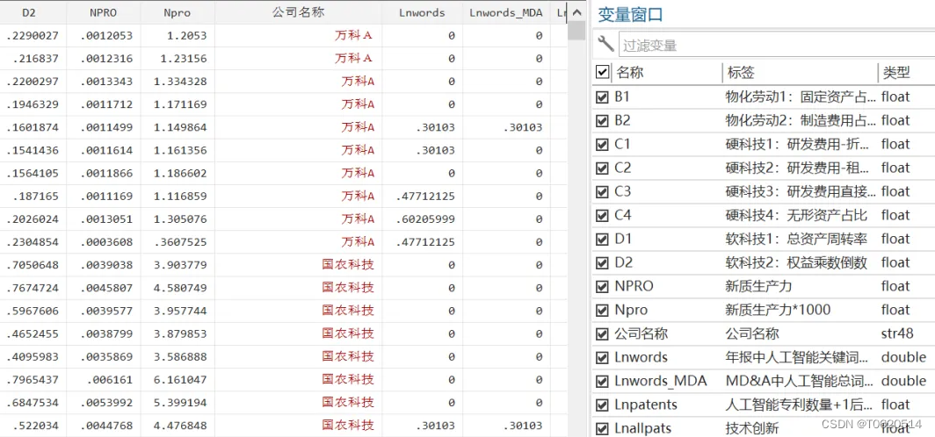
Task: Select the 公司名称 column header in data grid
Action: tap(296, 12)
